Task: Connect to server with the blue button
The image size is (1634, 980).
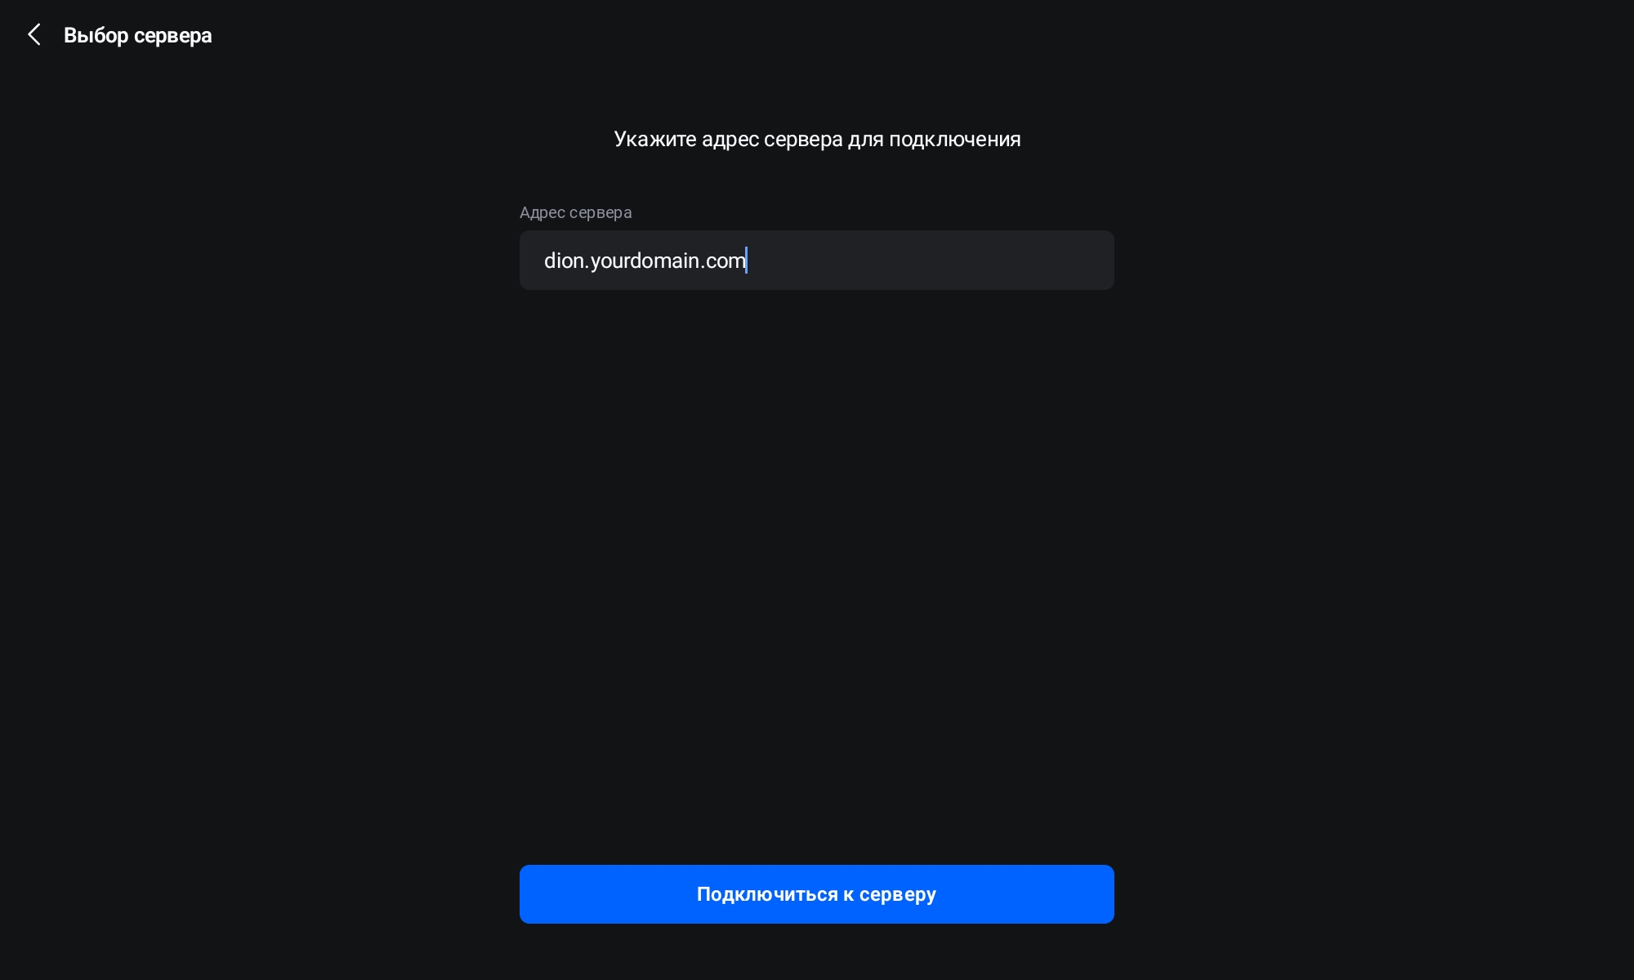Action: [817, 894]
